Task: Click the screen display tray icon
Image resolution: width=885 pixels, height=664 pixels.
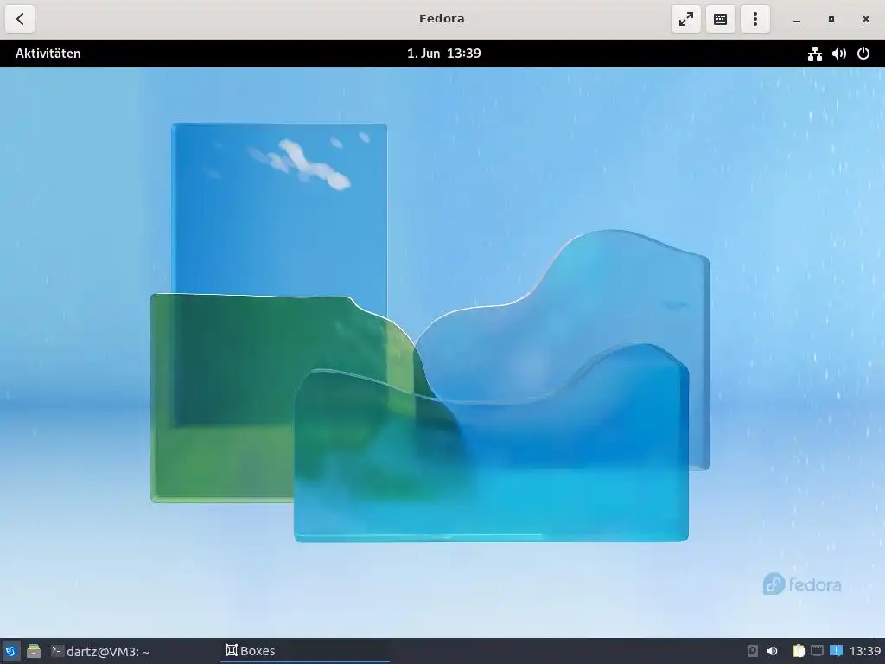Action: tap(817, 651)
